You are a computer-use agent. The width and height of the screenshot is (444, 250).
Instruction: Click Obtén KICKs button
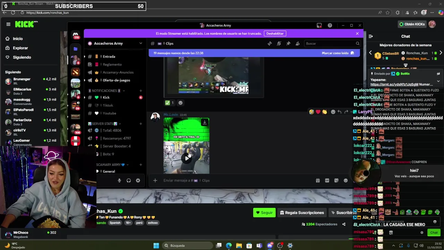click(x=412, y=24)
